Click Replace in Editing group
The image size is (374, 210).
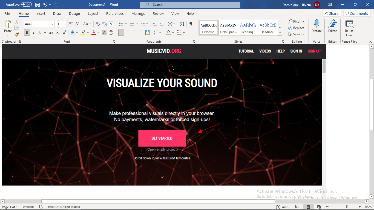[x=297, y=28]
